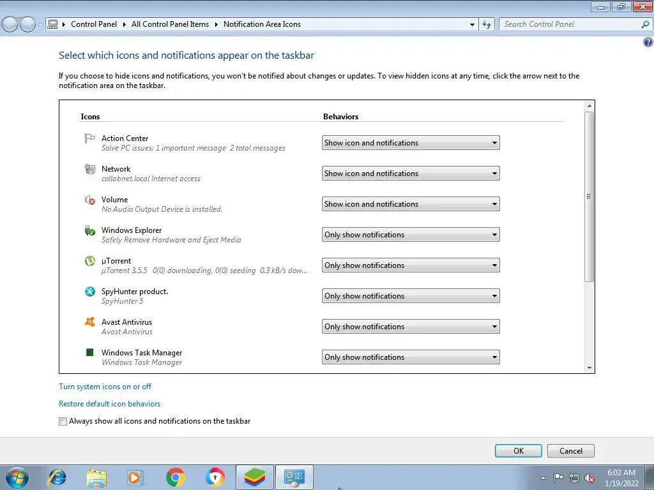Screen dimensions: 654x490
Task: Click the computer icon in address bar
Action: click(52, 24)
